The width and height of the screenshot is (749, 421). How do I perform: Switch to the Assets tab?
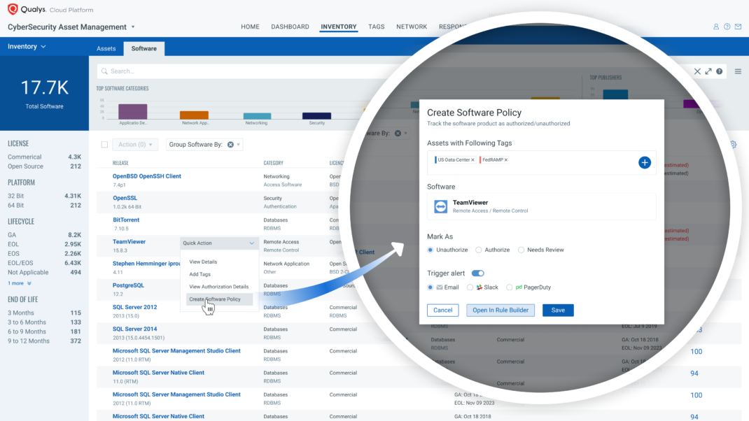[x=106, y=49]
